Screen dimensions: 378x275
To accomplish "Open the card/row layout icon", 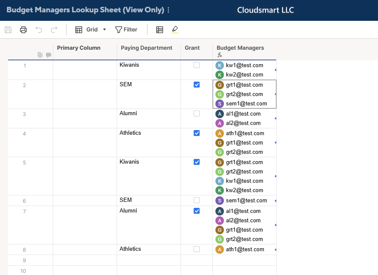I will [x=160, y=30].
